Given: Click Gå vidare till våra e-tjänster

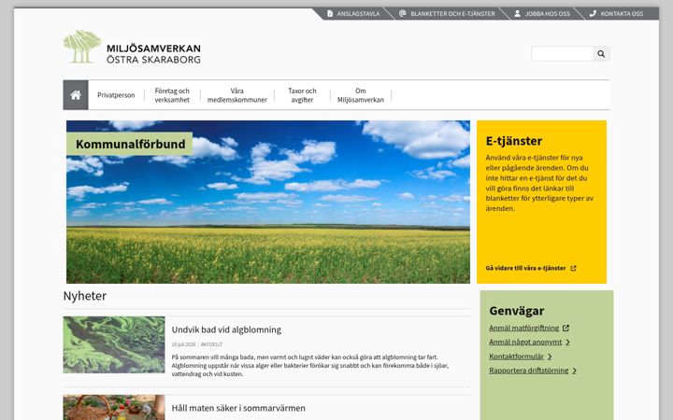Looking at the screenshot, I should click(525, 268).
